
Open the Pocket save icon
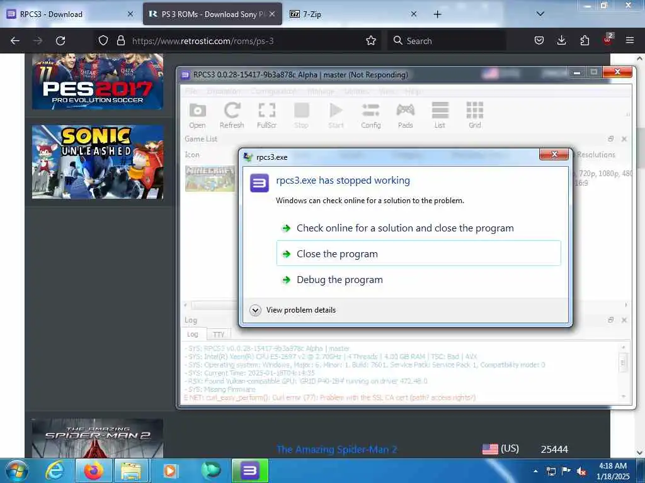coord(539,41)
